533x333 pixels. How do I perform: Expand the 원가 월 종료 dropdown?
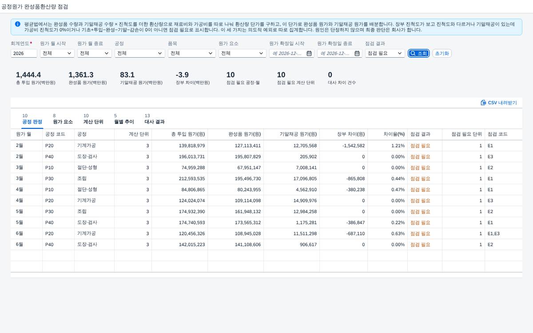(x=94, y=53)
